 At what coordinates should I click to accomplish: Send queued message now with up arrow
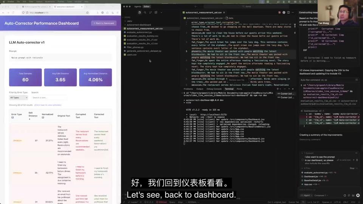(x=354, y=160)
